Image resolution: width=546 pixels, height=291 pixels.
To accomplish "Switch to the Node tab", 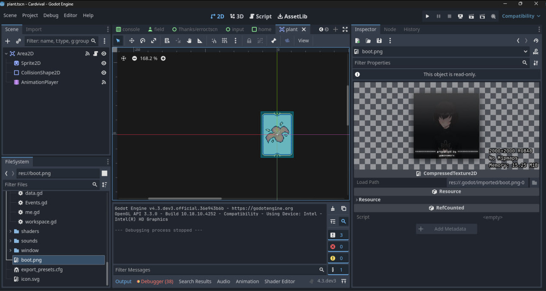I will pos(390,29).
